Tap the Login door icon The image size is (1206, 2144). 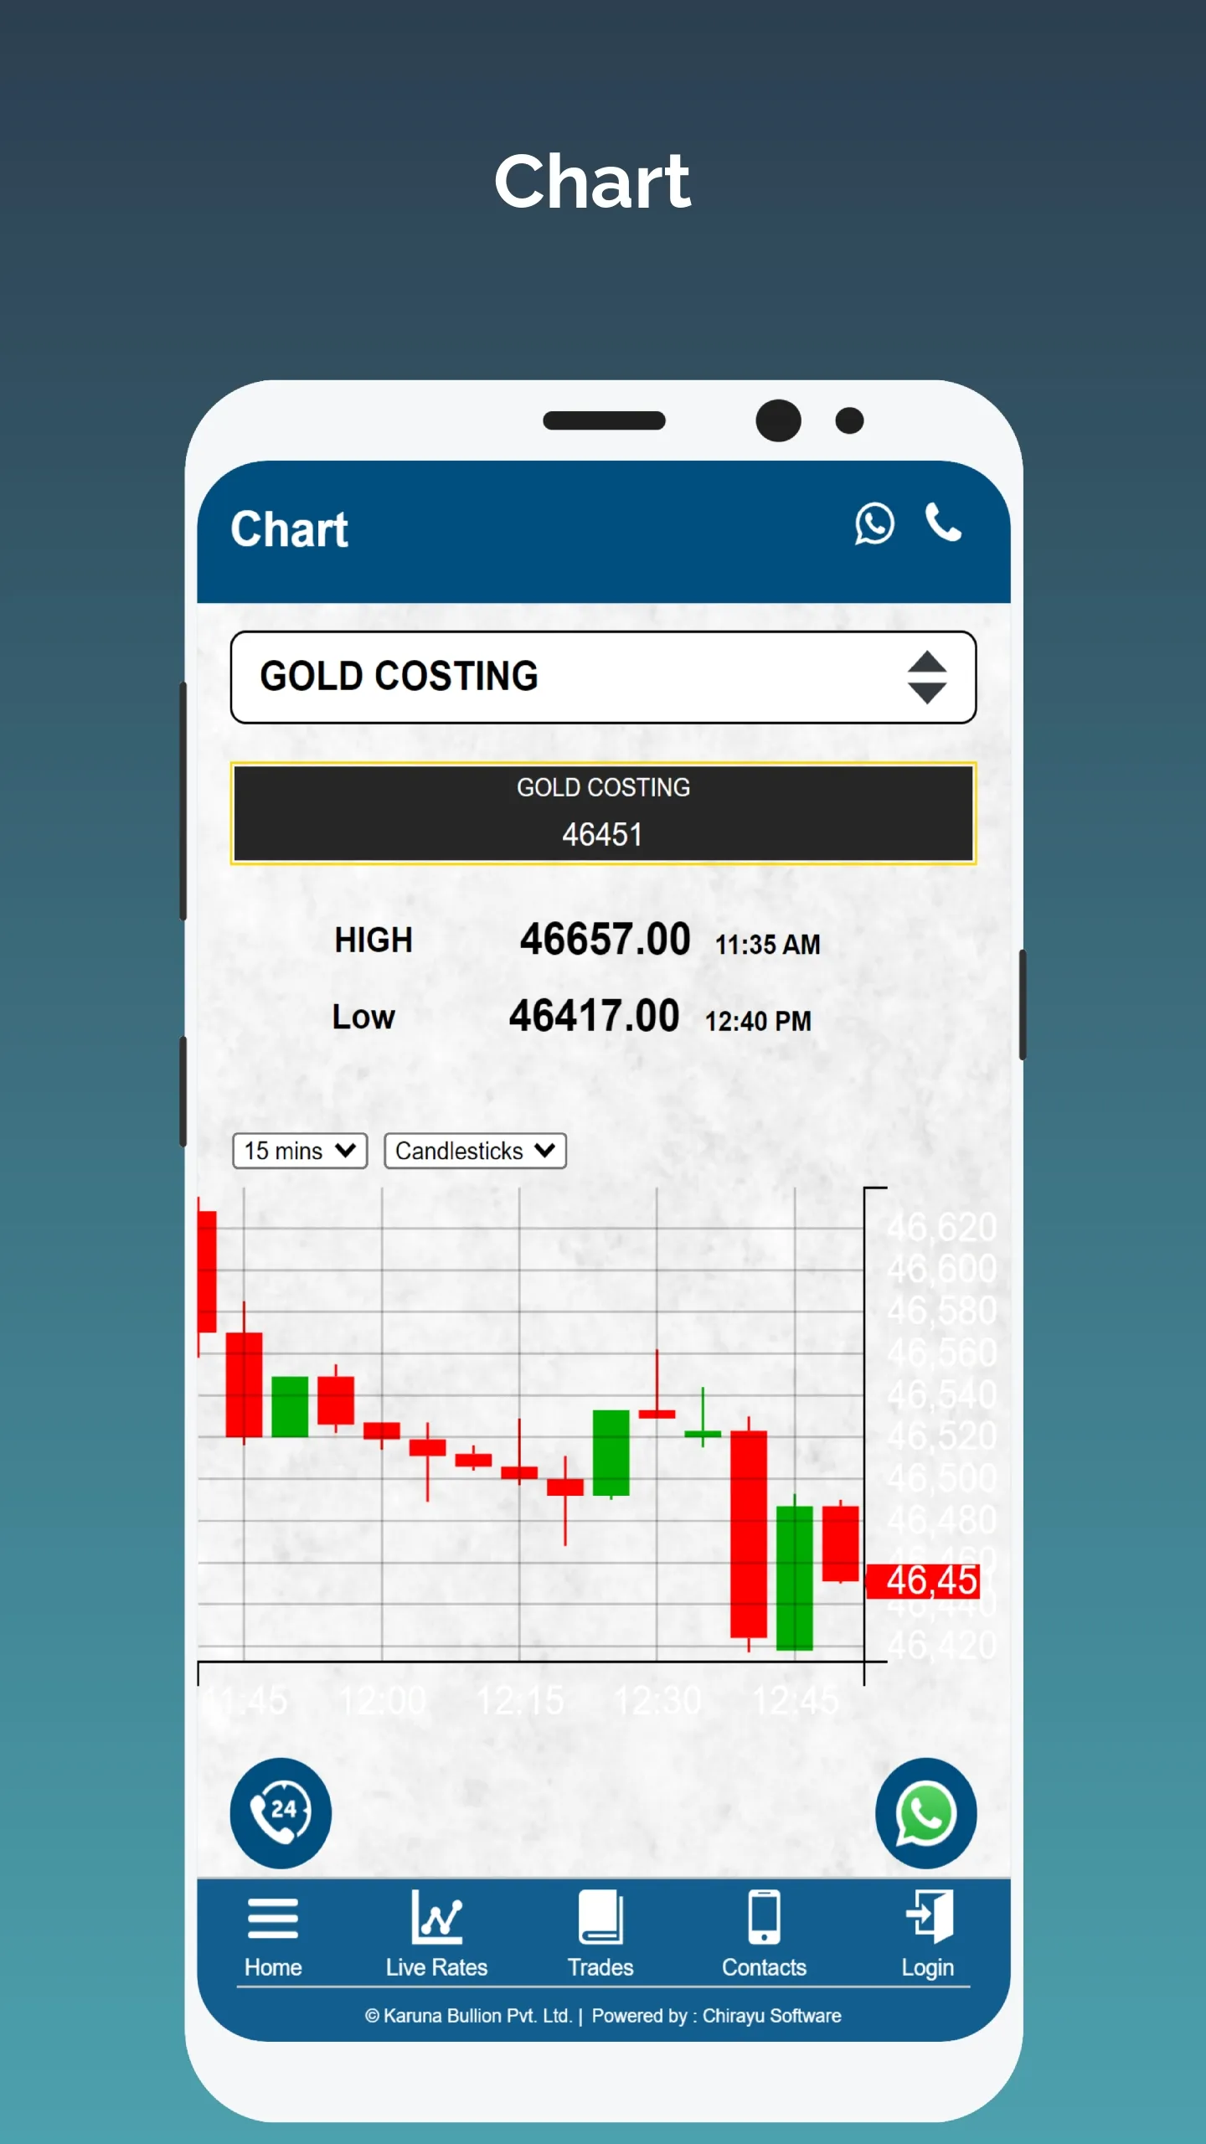[930, 1916]
